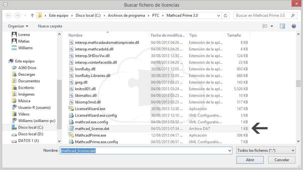Screen dimensions: 303x170
Task: Open the Organizar menu
Action: point(18,26)
